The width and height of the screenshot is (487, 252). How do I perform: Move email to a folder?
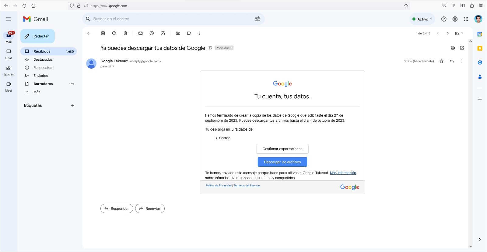pyautogui.click(x=178, y=33)
